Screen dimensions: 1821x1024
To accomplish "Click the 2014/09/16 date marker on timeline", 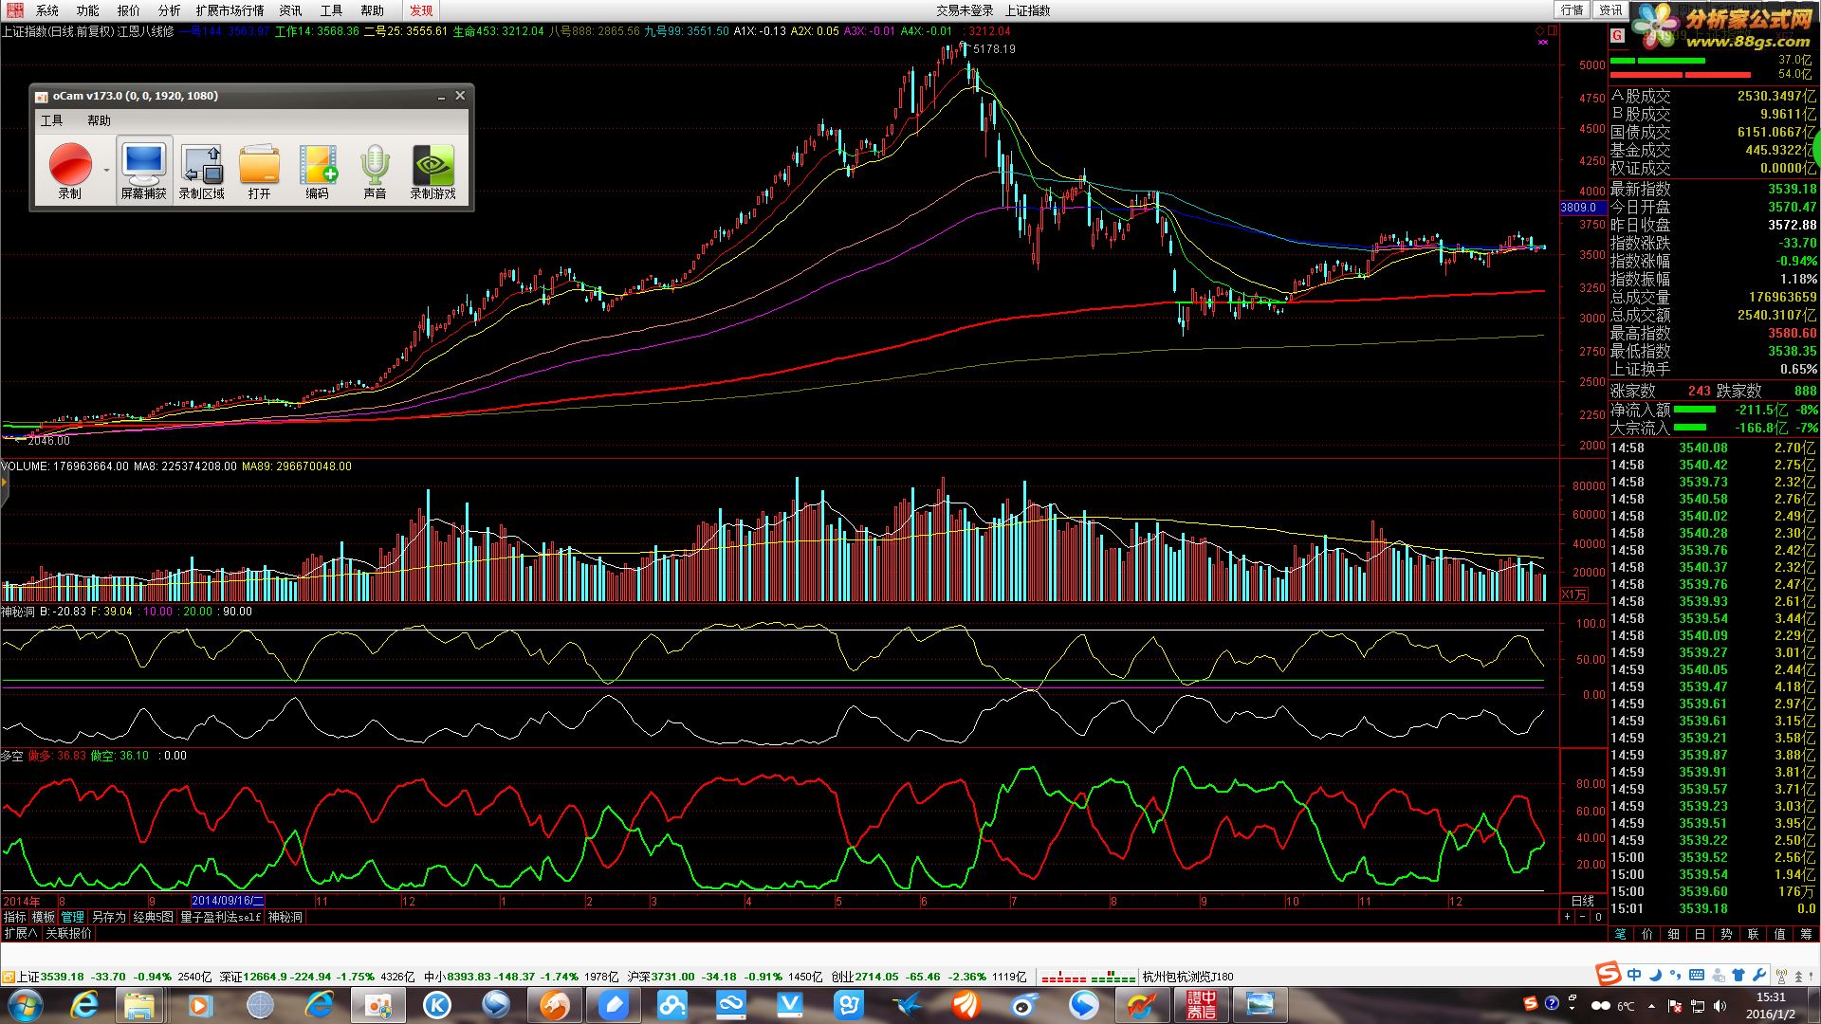I will 228,901.
